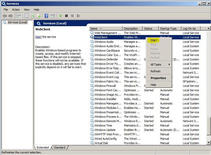
Task: Click gear icon beside Virtual Disk
Action: 92,143
